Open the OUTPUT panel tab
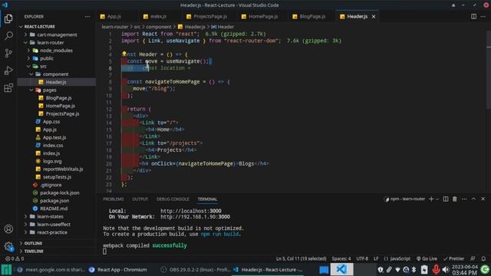 click(x=140, y=199)
